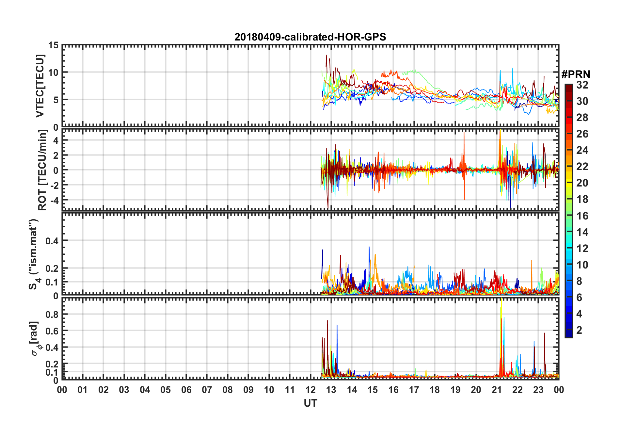Click x-axis tick label 08
The width and height of the screenshot is (621, 422).
[228, 390]
